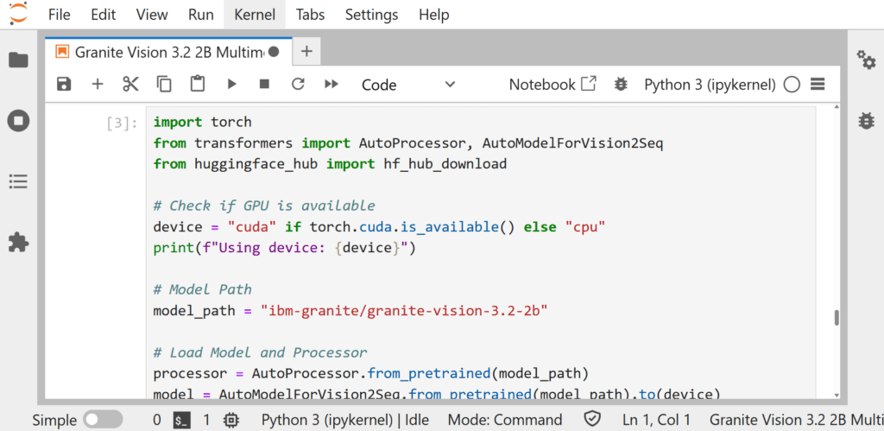Restart the kernel
This screenshot has height=431, width=884.
coord(298,85)
